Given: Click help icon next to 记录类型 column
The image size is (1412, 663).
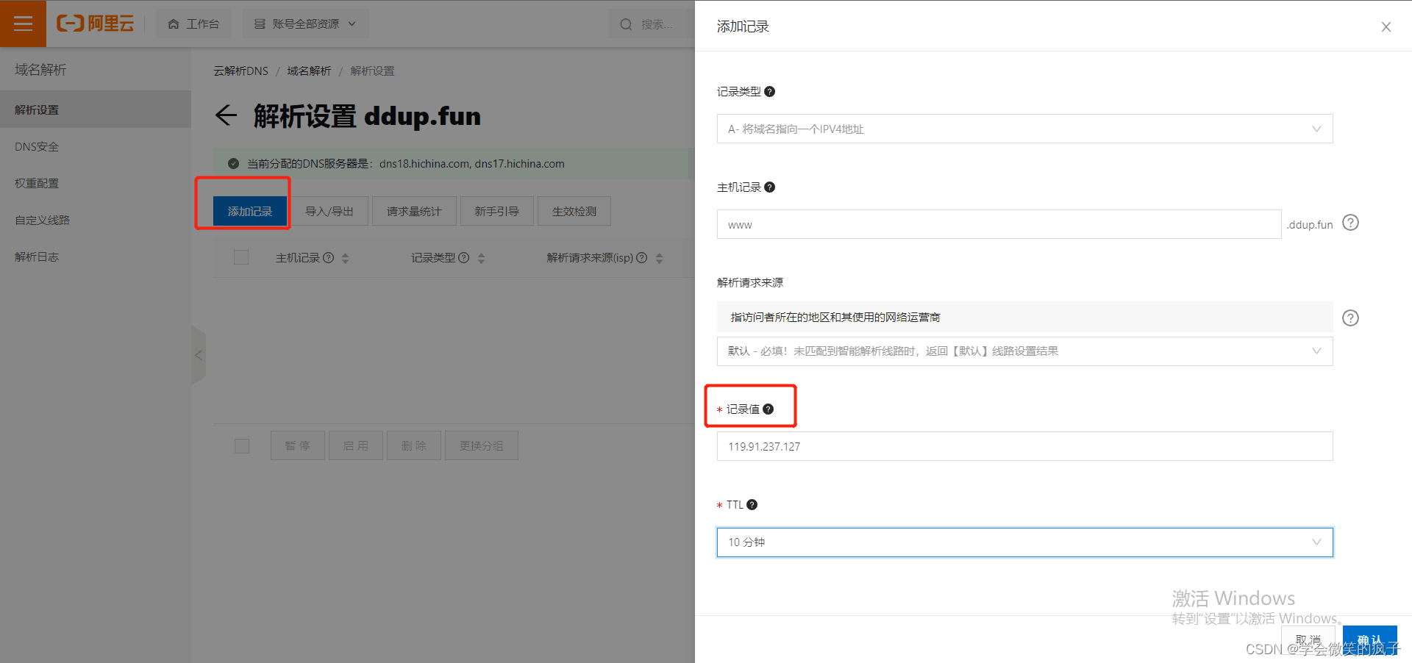Looking at the screenshot, I should point(464,258).
